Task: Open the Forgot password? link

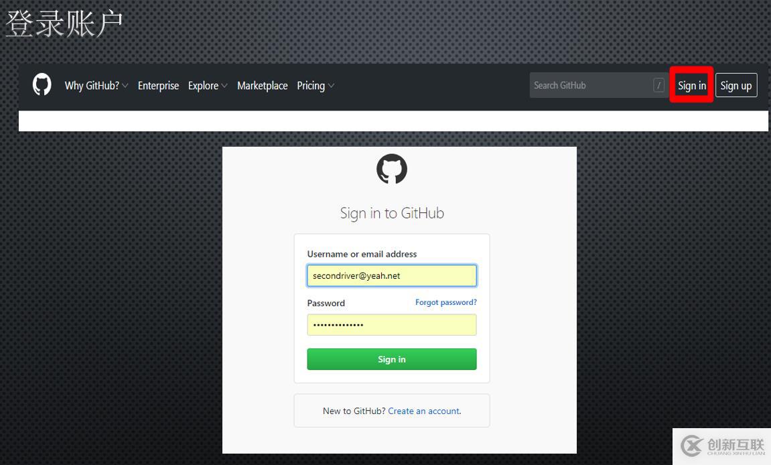Action: pos(446,302)
